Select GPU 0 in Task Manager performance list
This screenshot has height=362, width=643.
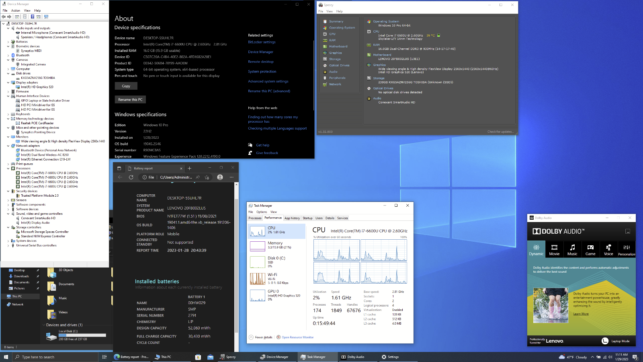click(276, 295)
